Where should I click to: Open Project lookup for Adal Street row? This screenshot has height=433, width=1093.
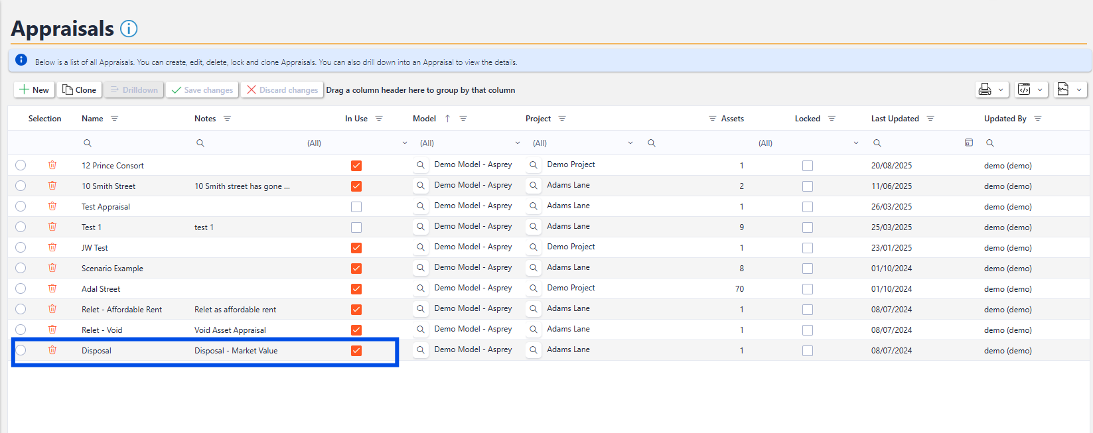(533, 288)
